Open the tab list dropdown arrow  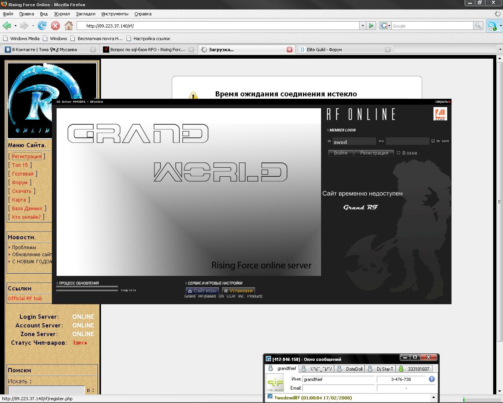500,50
